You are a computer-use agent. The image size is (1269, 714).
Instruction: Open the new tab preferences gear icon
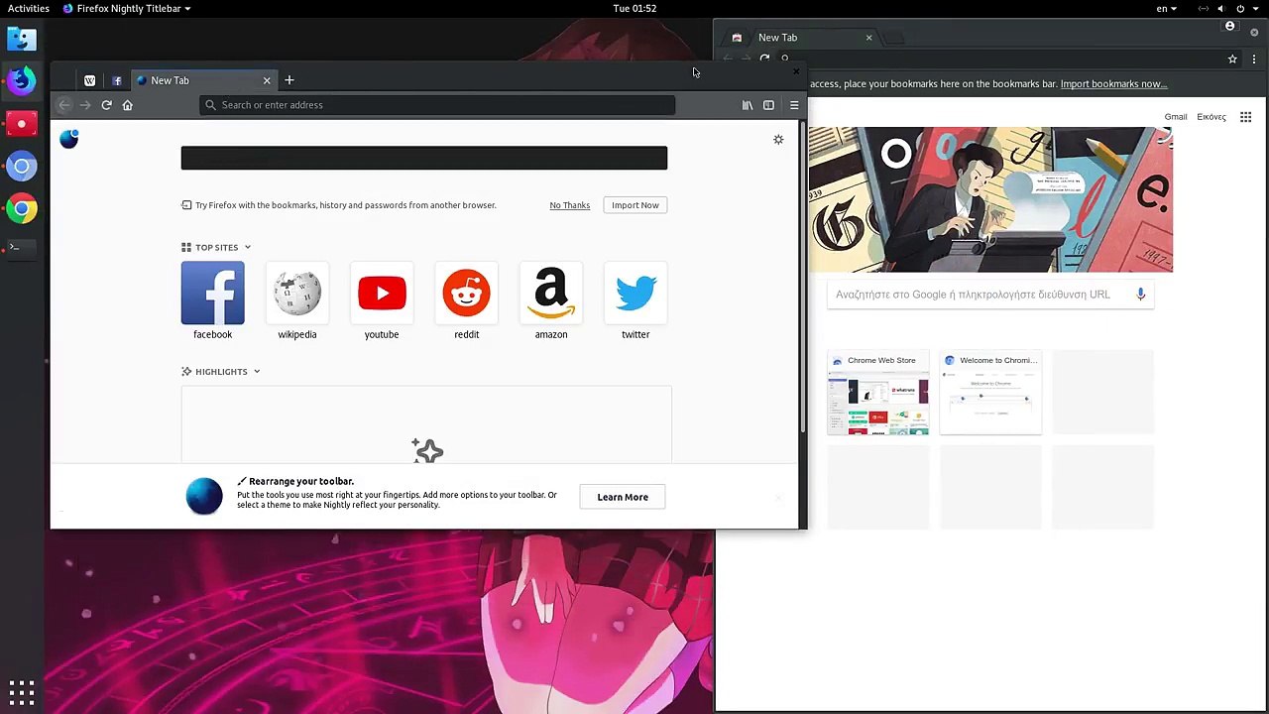click(778, 140)
